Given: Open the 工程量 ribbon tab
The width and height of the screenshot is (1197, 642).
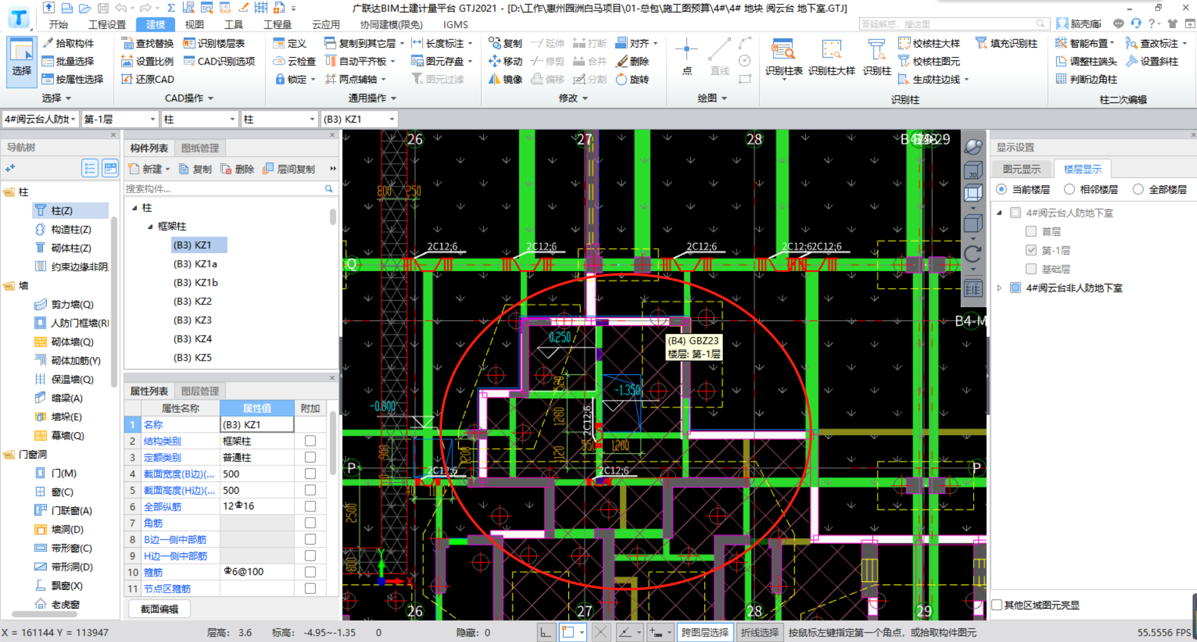Looking at the screenshot, I should (x=278, y=24).
